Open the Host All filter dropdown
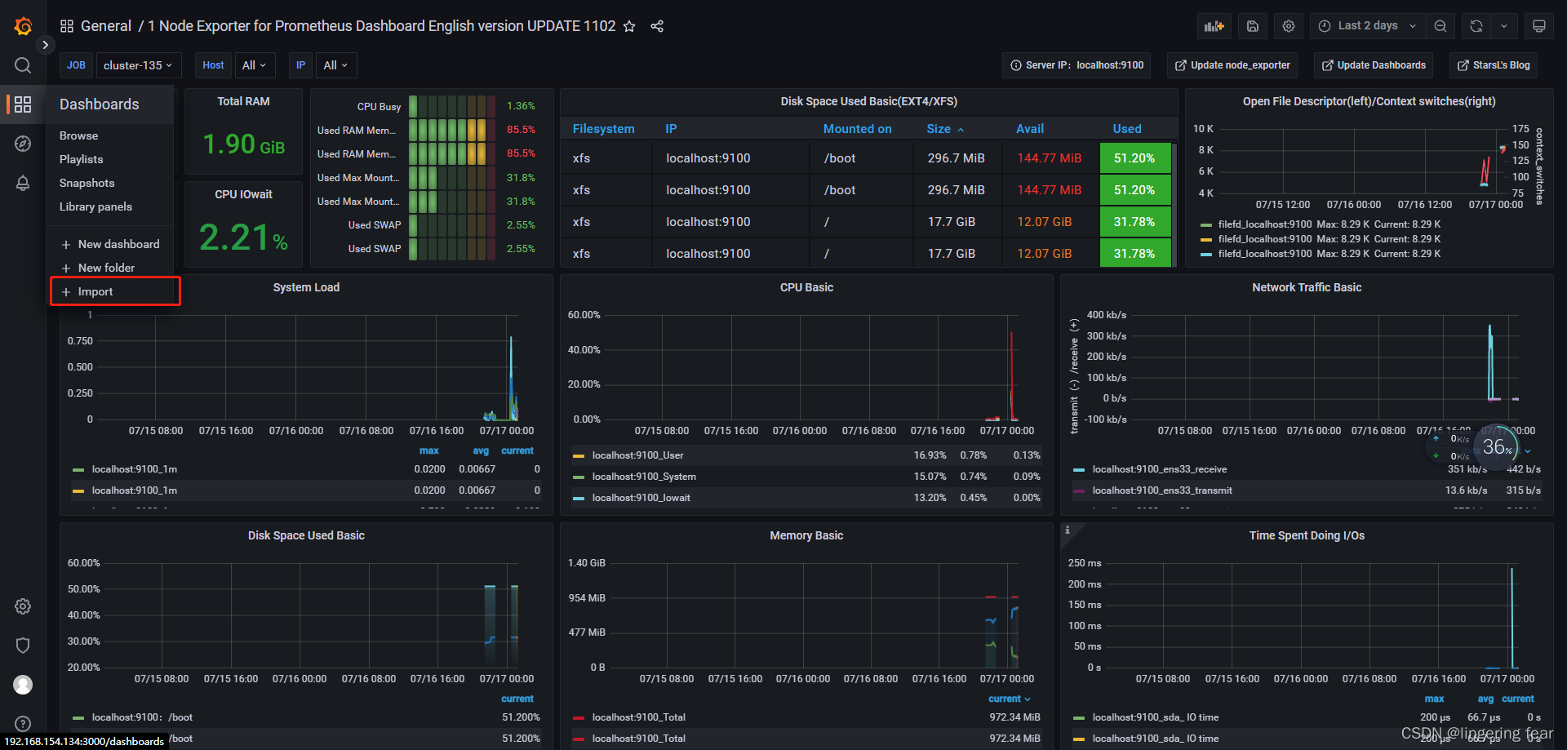The height and width of the screenshot is (750, 1567). (254, 65)
